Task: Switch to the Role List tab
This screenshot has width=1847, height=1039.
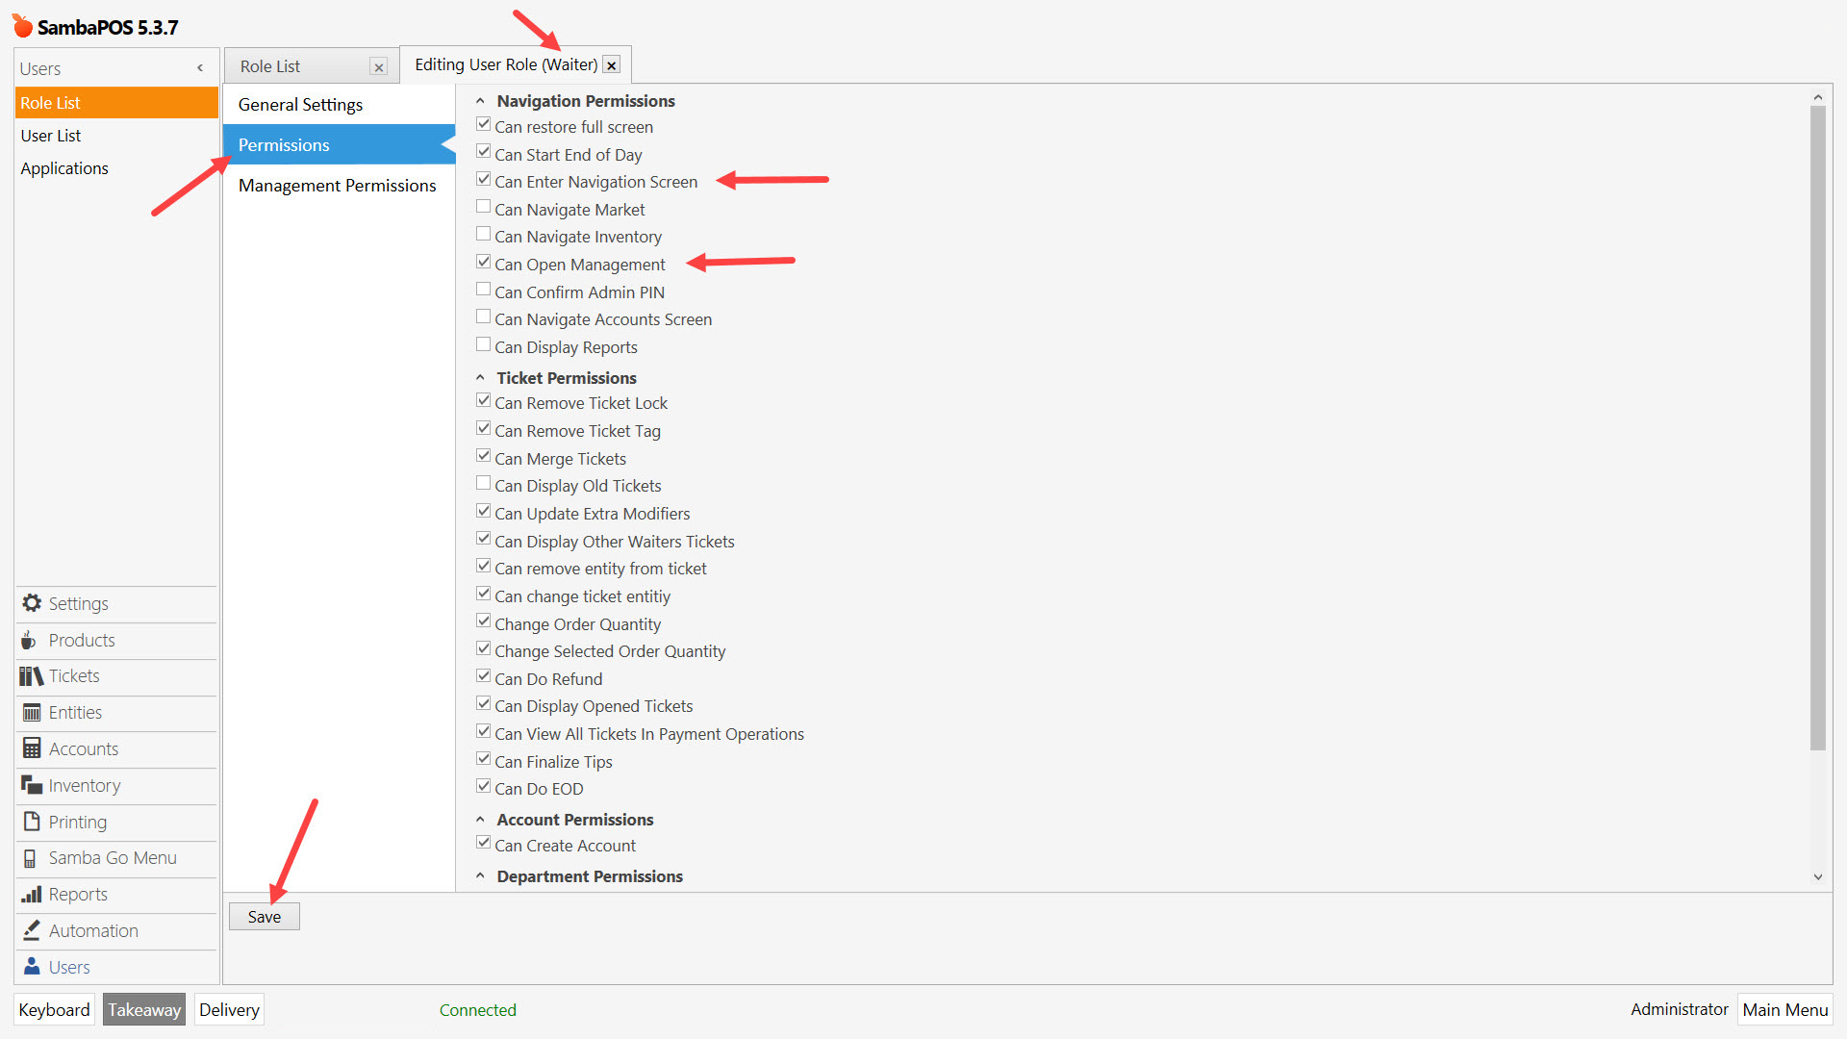Action: tap(270, 66)
